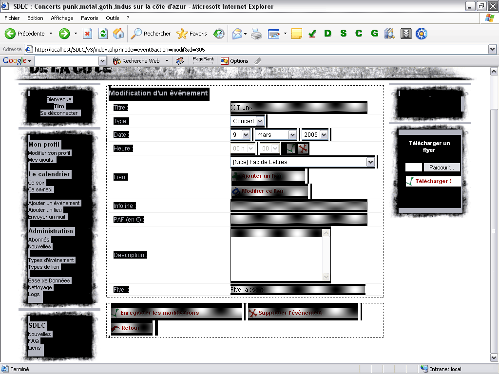Open the History toolbar icon
This screenshot has height=374, width=499.
click(x=219, y=34)
